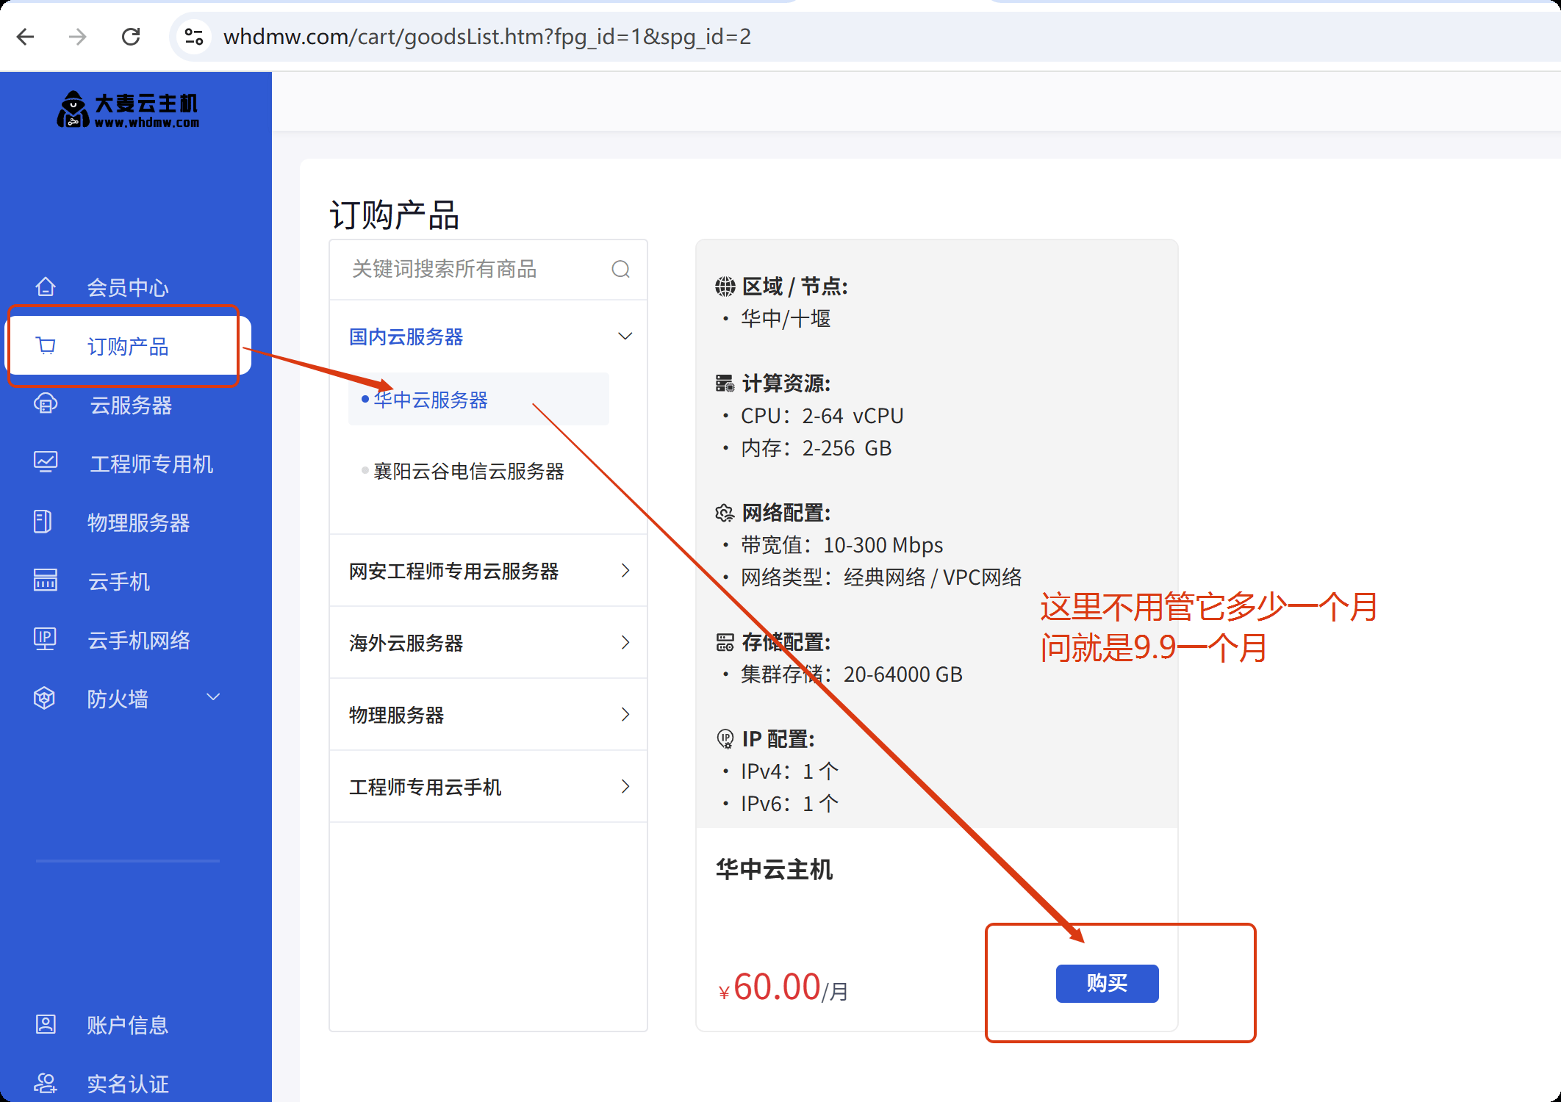The height and width of the screenshot is (1102, 1561).
Task: Select 襄阳云谷电信云服务器 product group
Action: click(468, 471)
